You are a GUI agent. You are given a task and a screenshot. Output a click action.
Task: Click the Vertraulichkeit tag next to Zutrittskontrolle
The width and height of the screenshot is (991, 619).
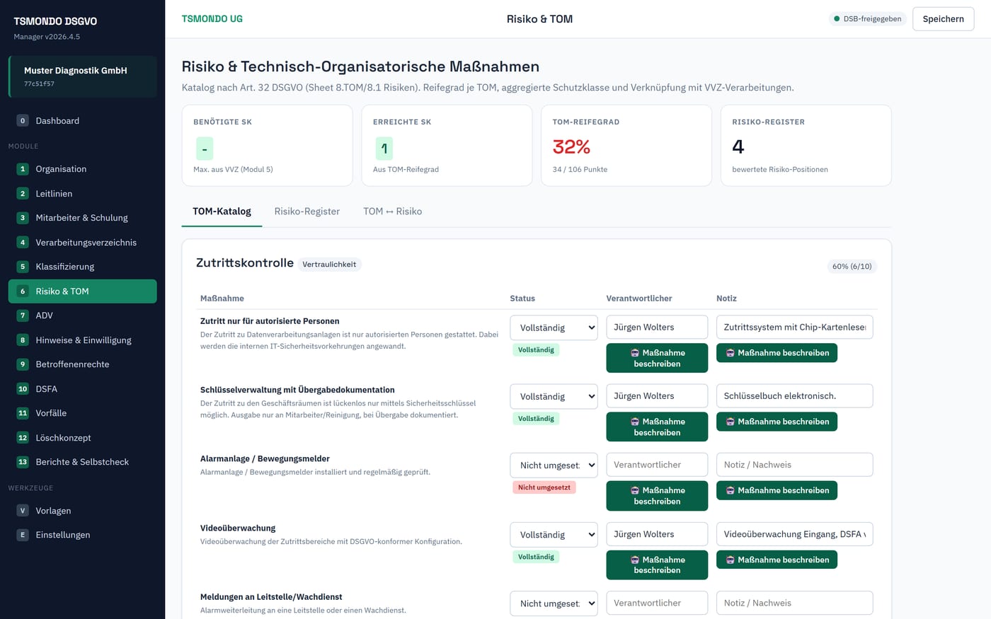pos(329,265)
